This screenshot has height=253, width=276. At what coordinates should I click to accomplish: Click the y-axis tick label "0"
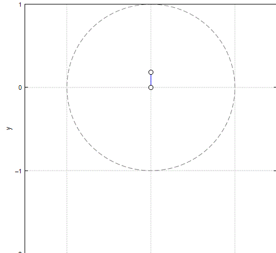(x=20, y=87)
